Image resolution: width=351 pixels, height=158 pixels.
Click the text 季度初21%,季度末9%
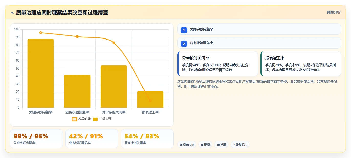tap(283, 65)
